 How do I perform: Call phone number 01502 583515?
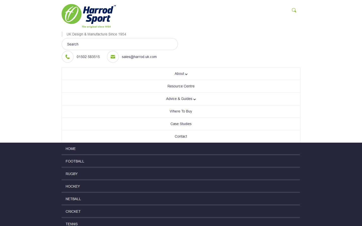pos(88,57)
